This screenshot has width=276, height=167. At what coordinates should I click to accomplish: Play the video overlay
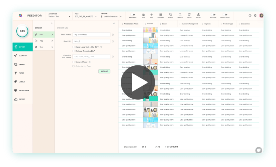click(137, 82)
